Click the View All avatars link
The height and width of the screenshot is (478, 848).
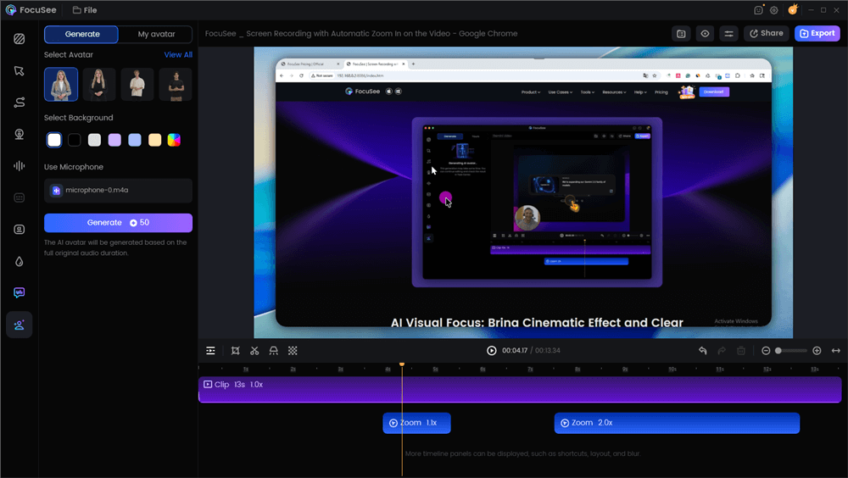(178, 55)
